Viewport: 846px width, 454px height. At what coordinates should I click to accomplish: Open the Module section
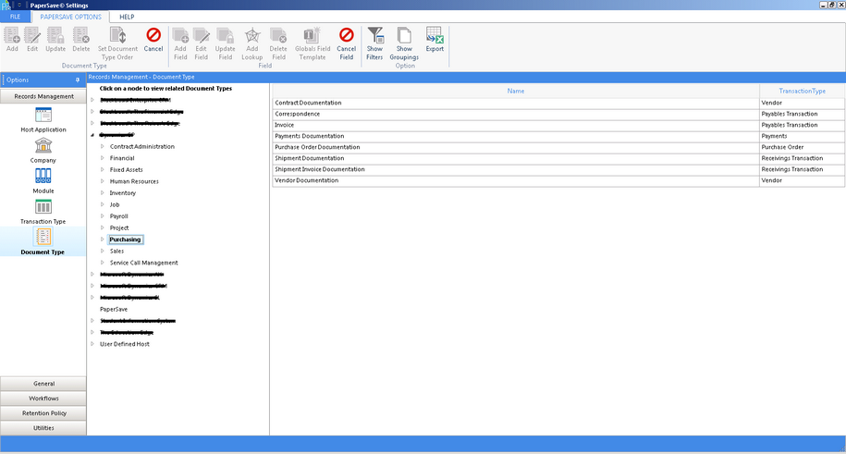pos(43,181)
